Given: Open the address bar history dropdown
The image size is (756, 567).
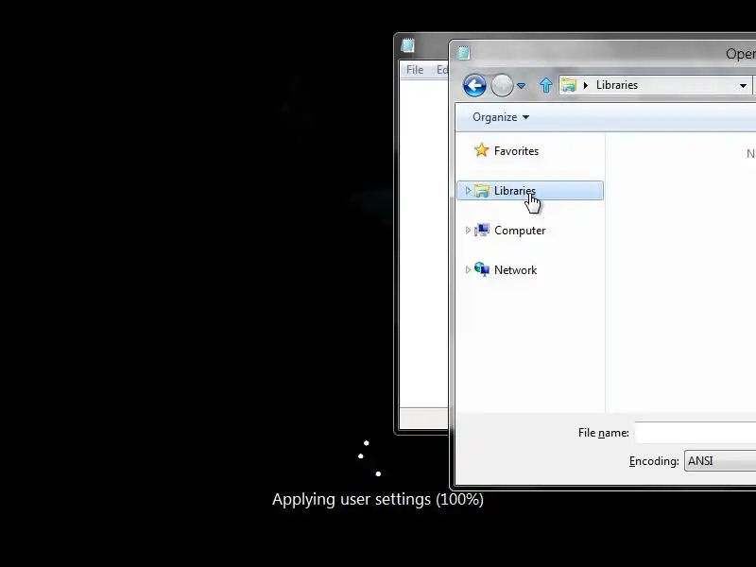Looking at the screenshot, I should [x=743, y=86].
